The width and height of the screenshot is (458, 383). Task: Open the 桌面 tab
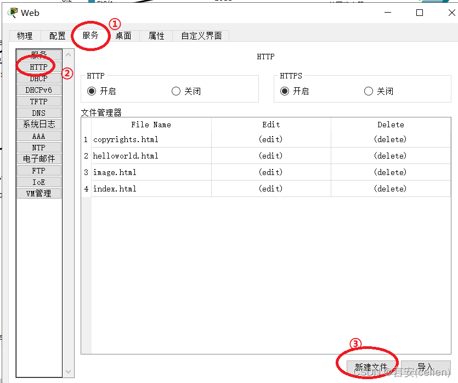123,35
